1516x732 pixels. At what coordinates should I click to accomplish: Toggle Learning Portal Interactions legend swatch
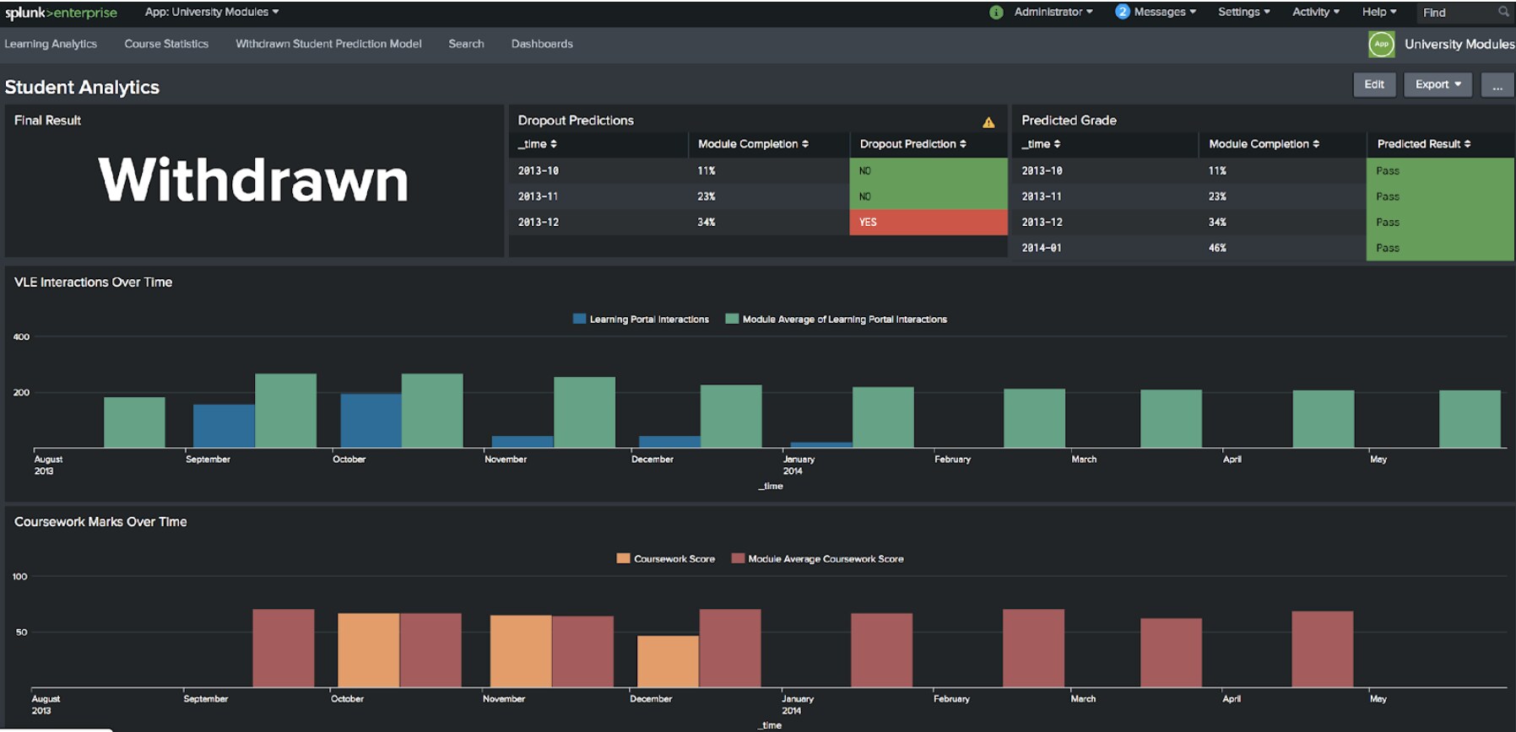coord(579,319)
